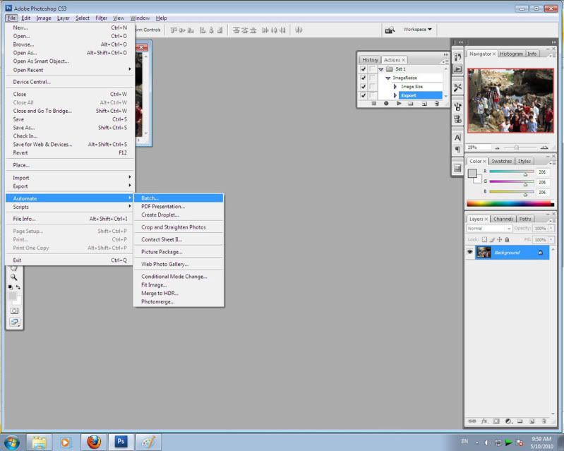The height and width of the screenshot is (451, 564).
Task: Click Go to Bridge icon in options bar
Action: (x=390, y=30)
